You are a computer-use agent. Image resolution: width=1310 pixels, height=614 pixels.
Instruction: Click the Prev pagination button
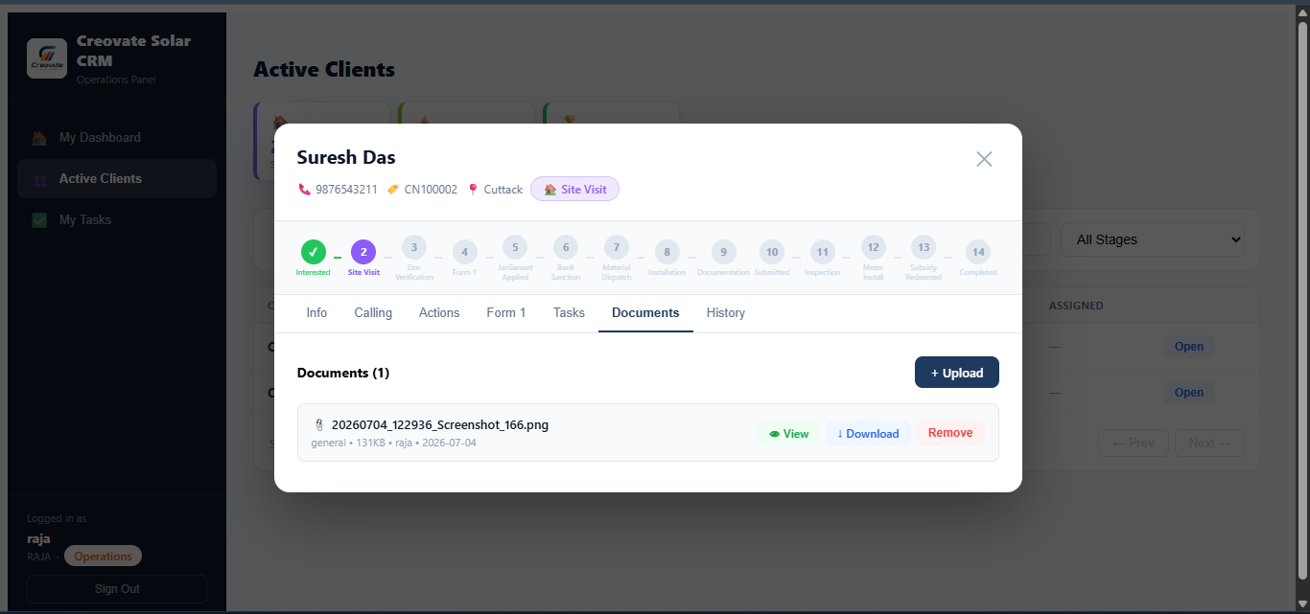(x=1134, y=443)
